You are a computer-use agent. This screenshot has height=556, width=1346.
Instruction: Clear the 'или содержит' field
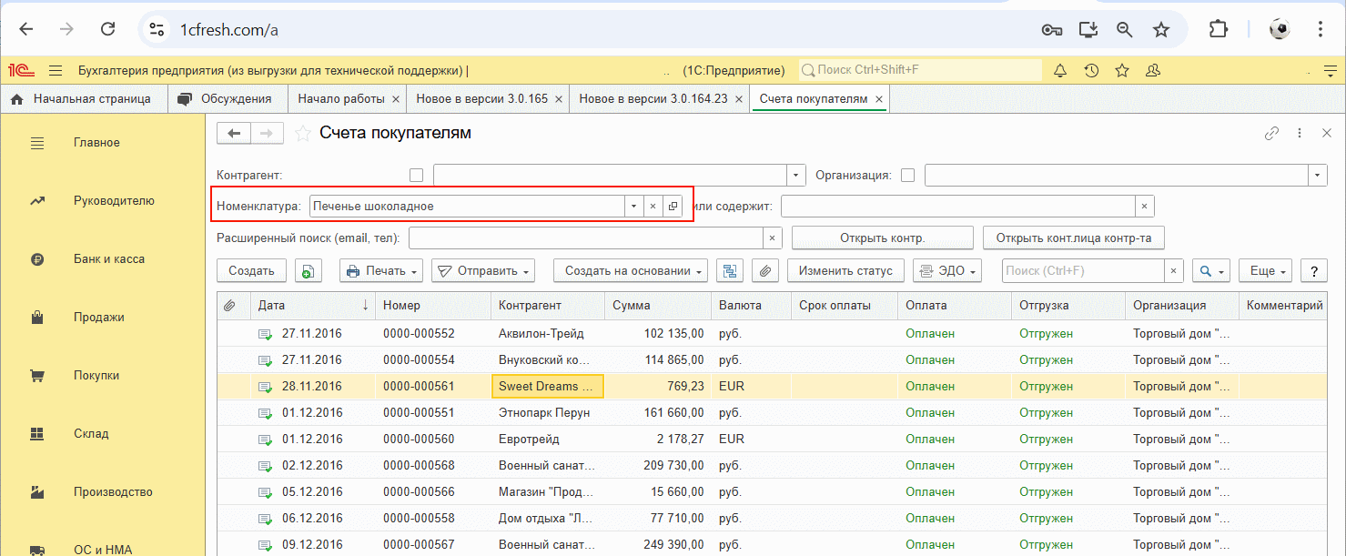point(1145,207)
